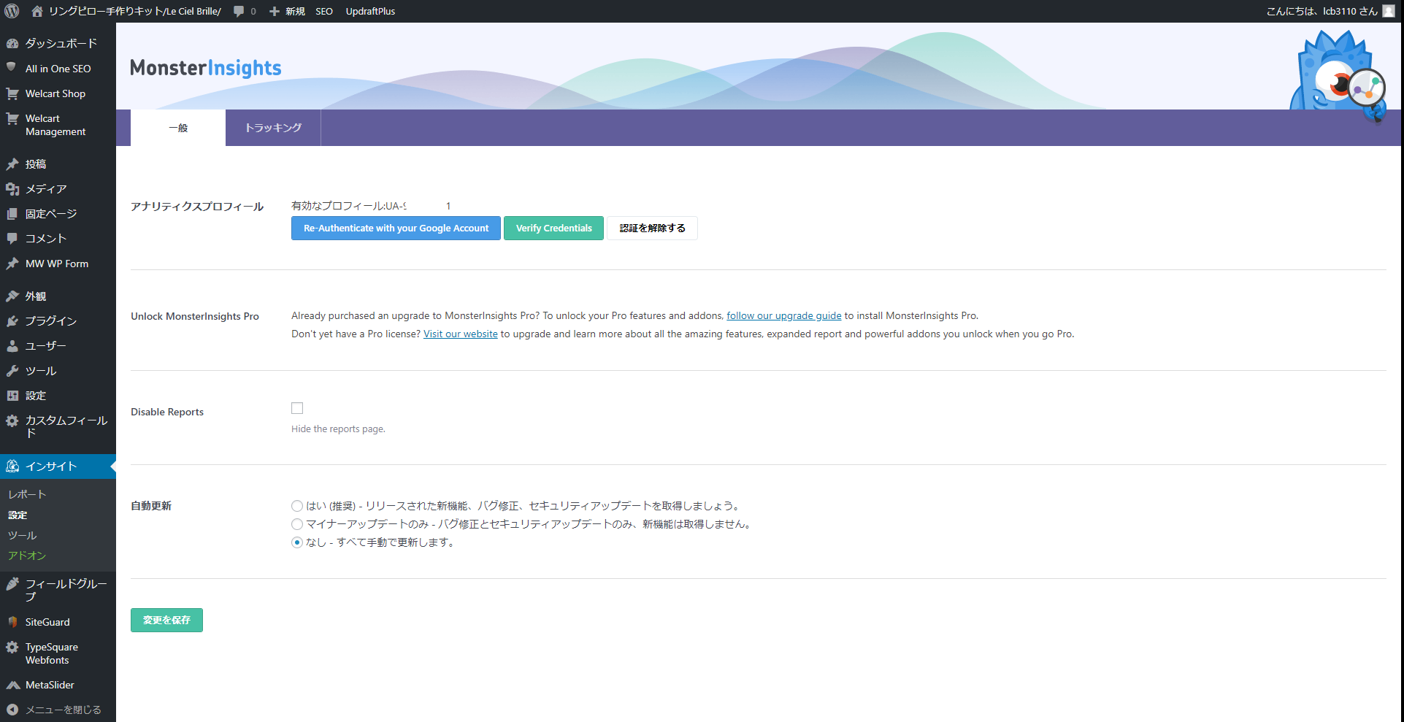Click the fixed pages icon
The height and width of the screenshot is (722, 1404).
coord(12,214)
